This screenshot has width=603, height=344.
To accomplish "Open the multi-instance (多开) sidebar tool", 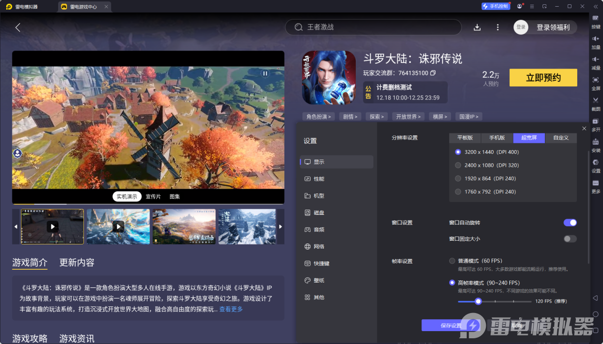I will (x=595, y=121).
